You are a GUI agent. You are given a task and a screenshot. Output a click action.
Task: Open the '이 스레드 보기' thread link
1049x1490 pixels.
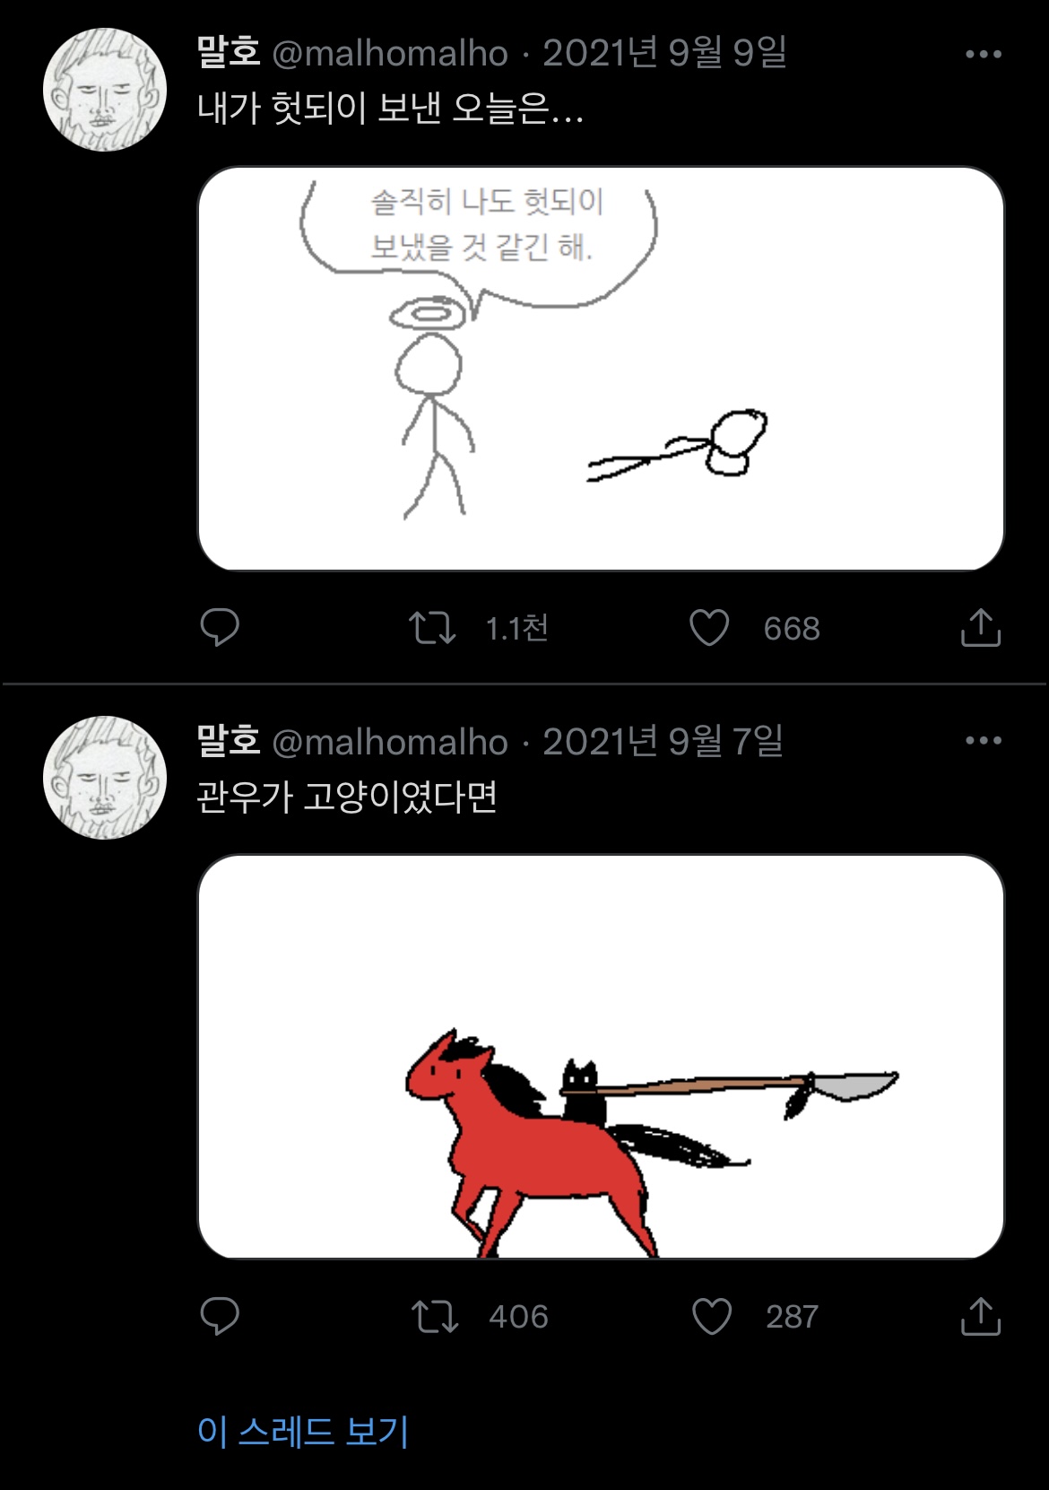pos(303,1431)
